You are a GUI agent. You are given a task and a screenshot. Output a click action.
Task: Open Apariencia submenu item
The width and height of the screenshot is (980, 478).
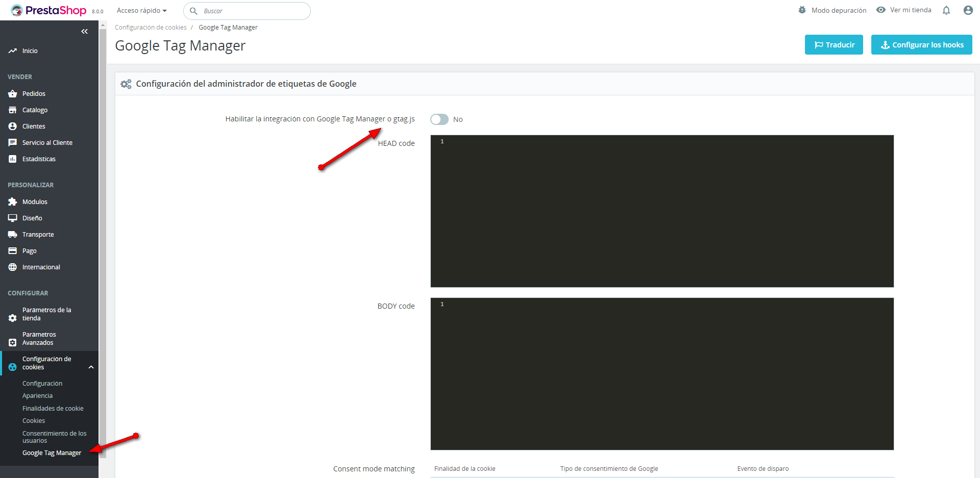click(37, 396)
